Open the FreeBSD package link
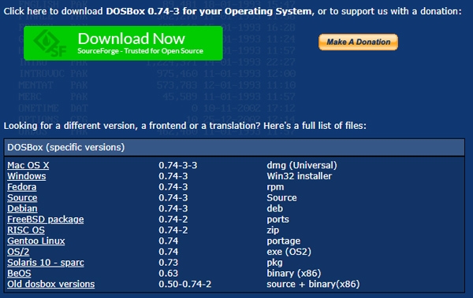The width and height of the screenshot is (473, 298). (46, 219)
